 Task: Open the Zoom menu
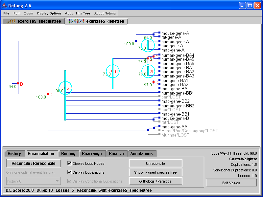coord(29,13)
